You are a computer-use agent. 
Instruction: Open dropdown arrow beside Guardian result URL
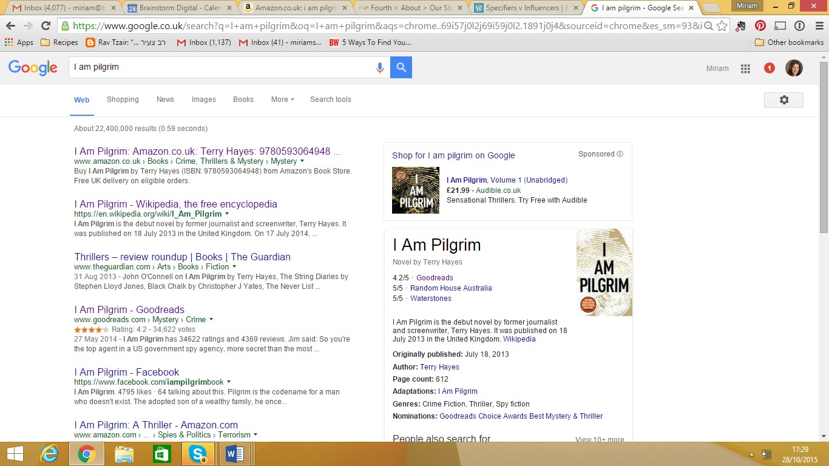tap(234, 267)
